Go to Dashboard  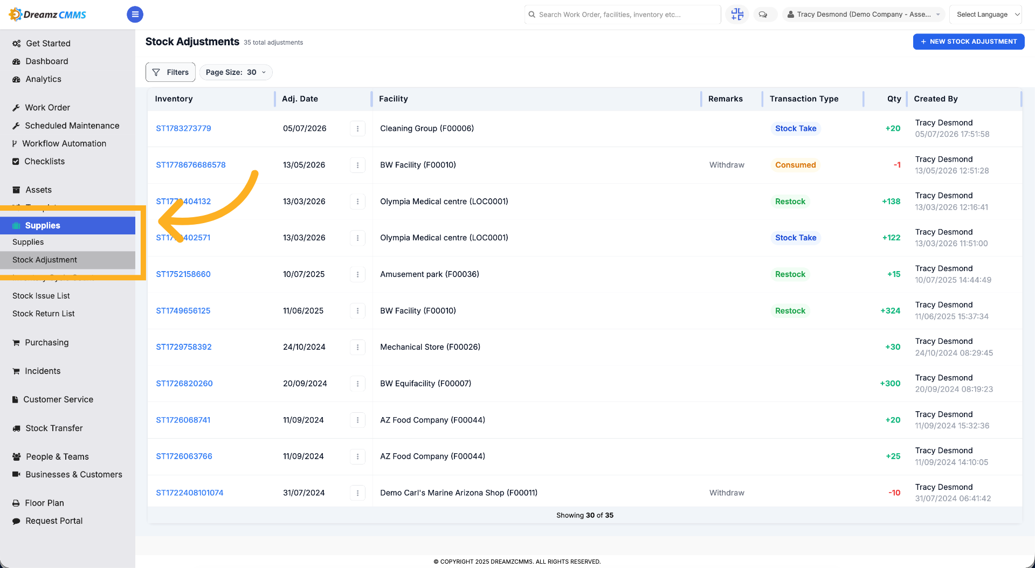(x=47, y=61)
